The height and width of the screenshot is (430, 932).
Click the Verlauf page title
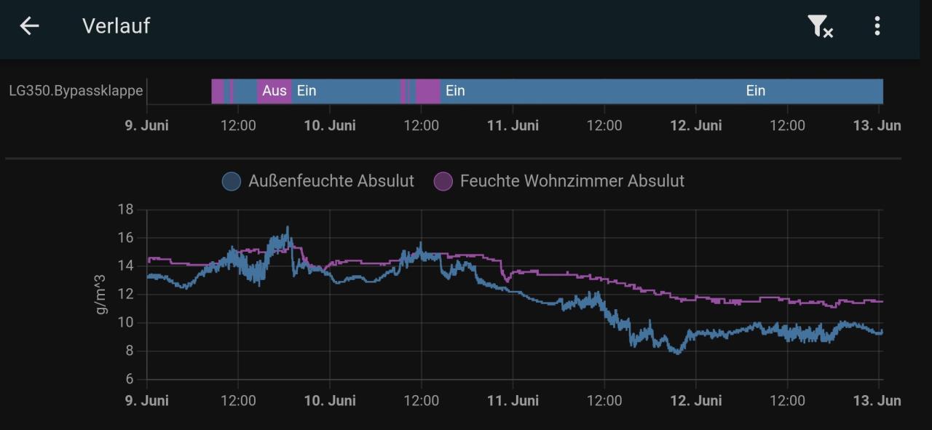(116, 25)
